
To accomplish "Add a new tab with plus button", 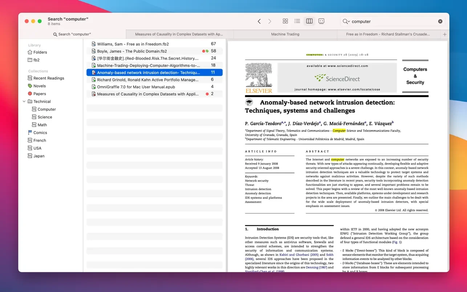I will tap(444, 34).
